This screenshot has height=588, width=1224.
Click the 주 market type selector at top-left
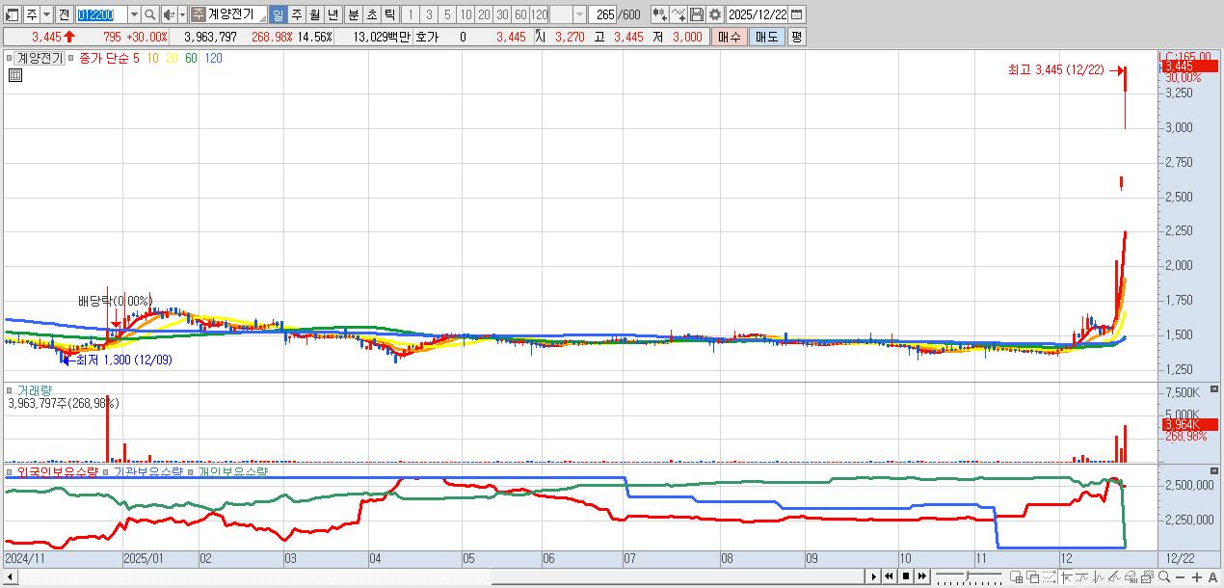[32, 14]
